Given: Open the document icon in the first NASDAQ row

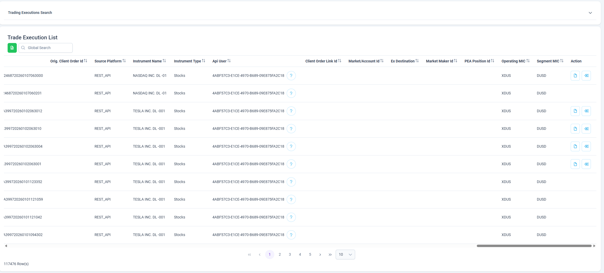Looking at the screenshot, I should (x=575, y=76).
